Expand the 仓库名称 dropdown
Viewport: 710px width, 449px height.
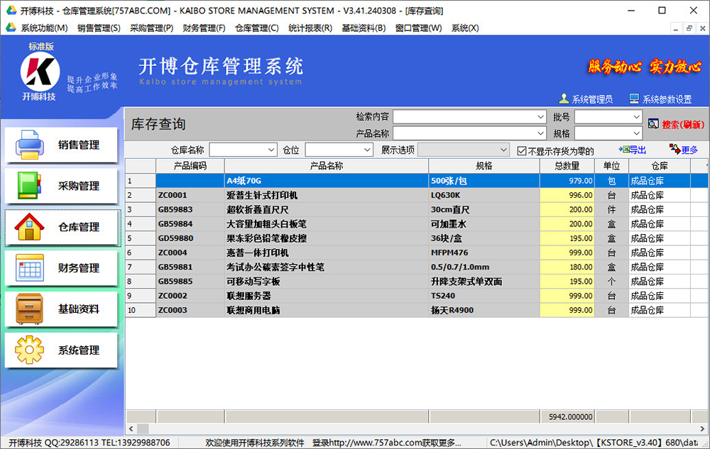pyautogui.click(x=271, y=150)
